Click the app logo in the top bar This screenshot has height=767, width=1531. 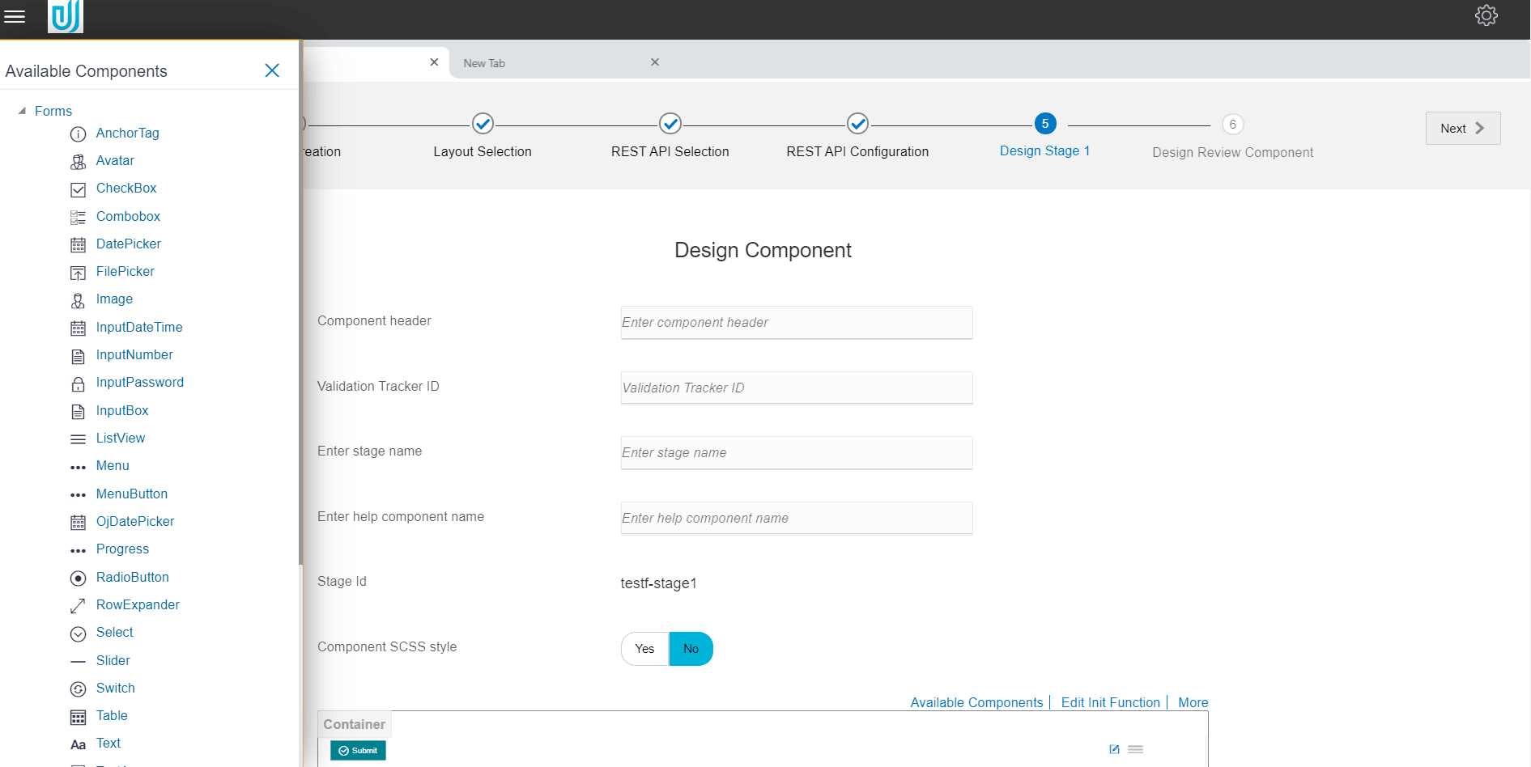coord(65,17)
